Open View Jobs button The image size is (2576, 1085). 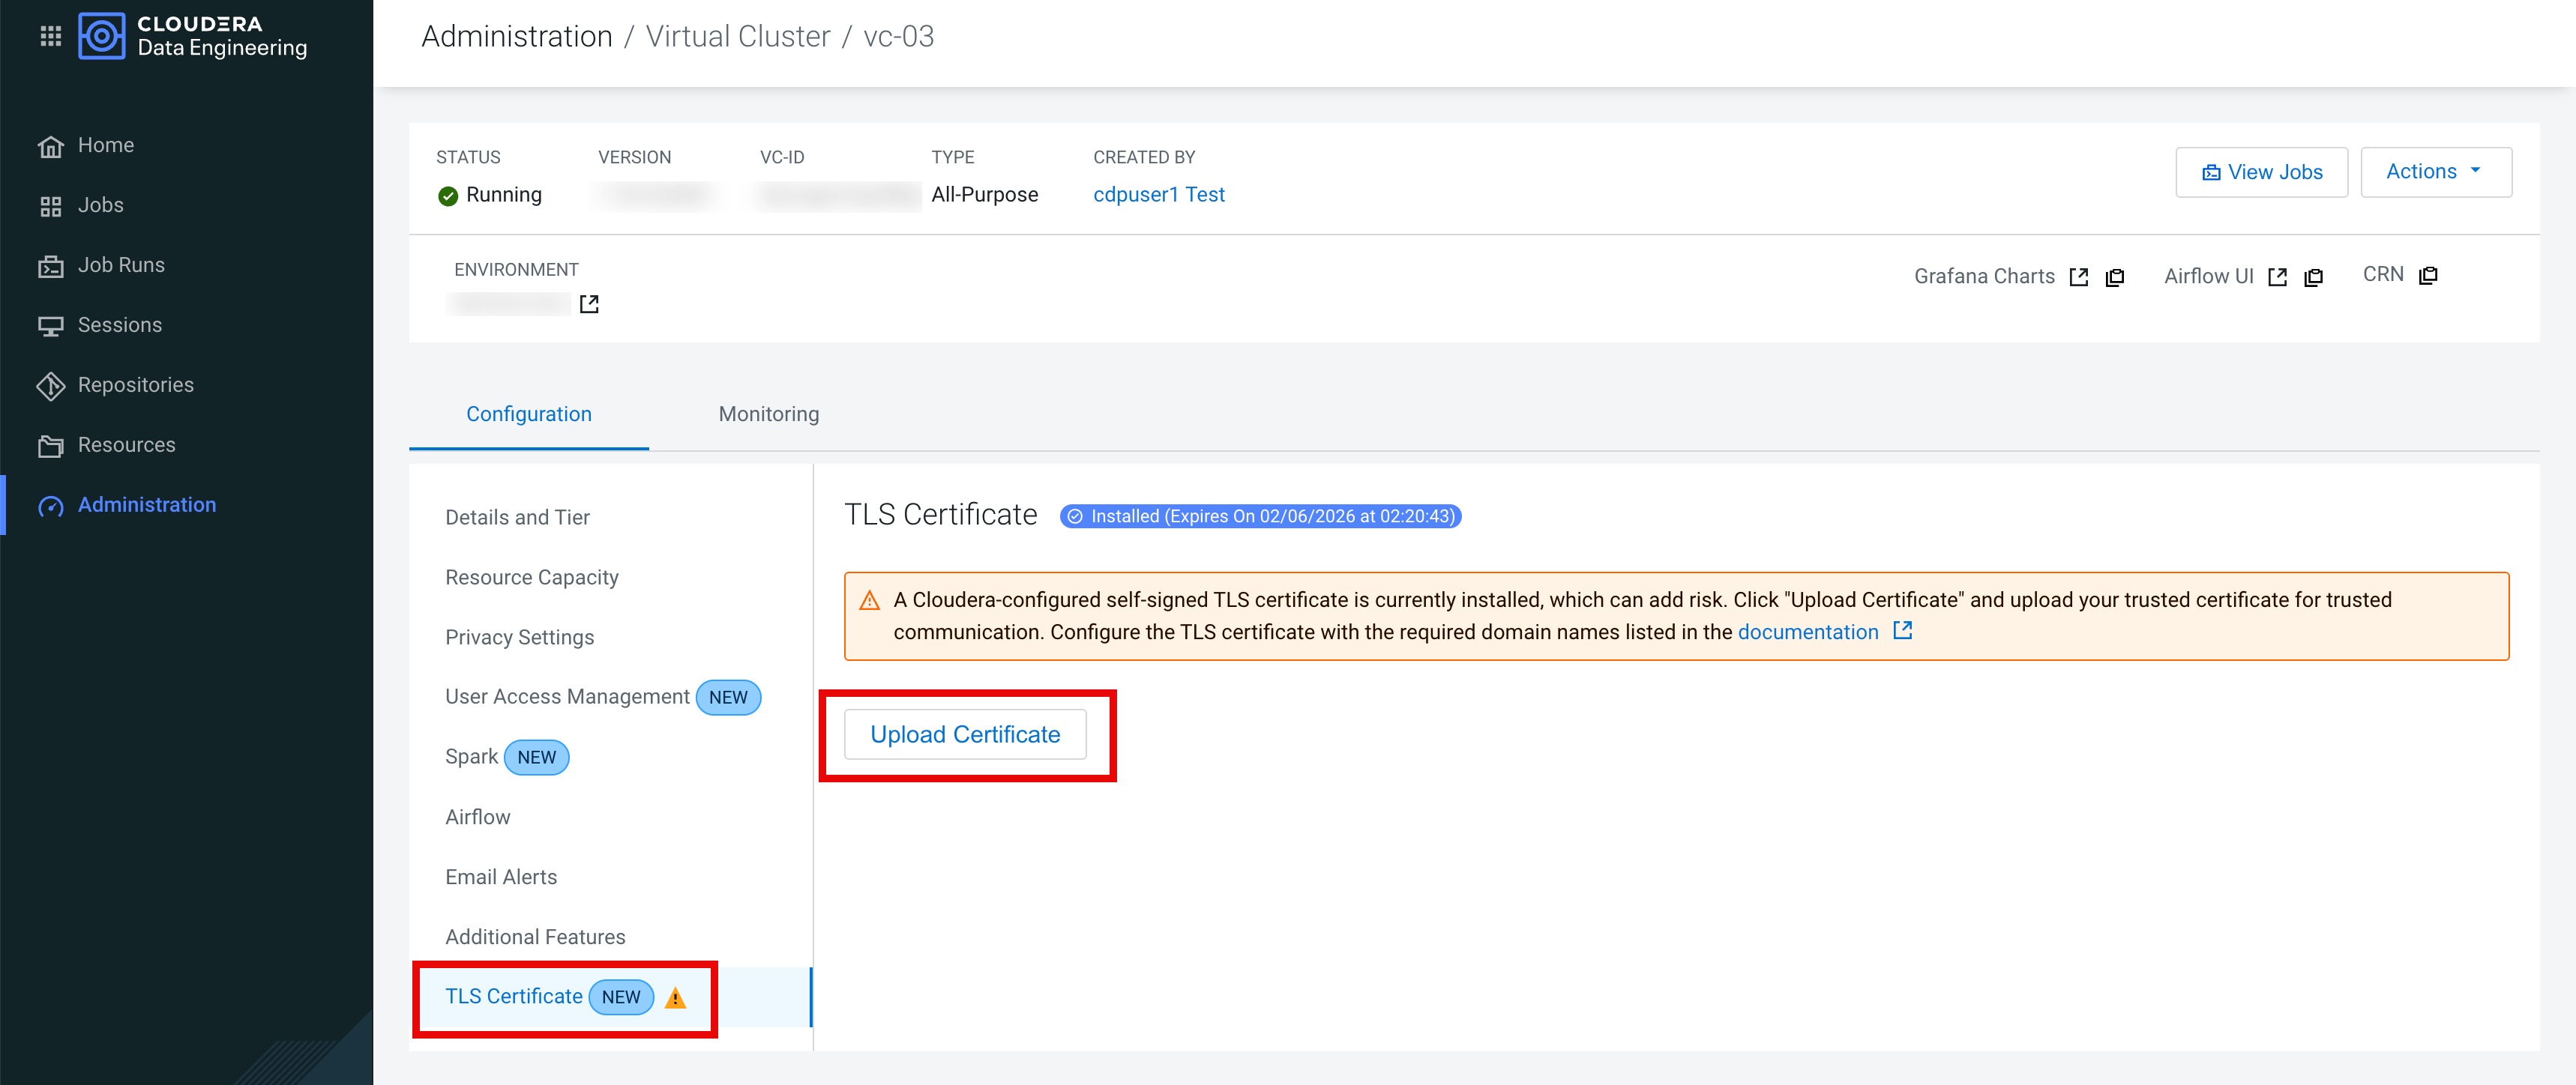pos(2261,172)
